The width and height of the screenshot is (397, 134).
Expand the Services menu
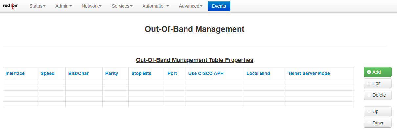(122, 6)
